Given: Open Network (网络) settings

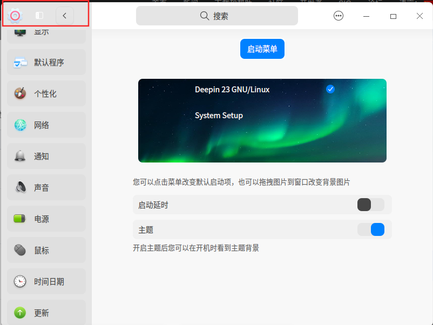Looking at the screenshot, I should click(x=46, y=125).
